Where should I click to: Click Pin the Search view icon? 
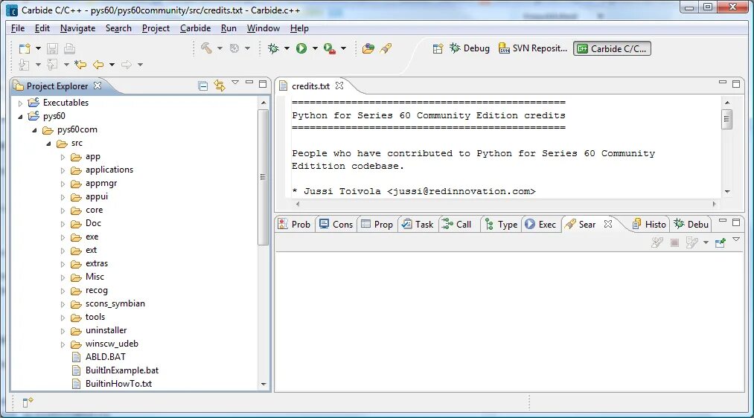(721, 242)
